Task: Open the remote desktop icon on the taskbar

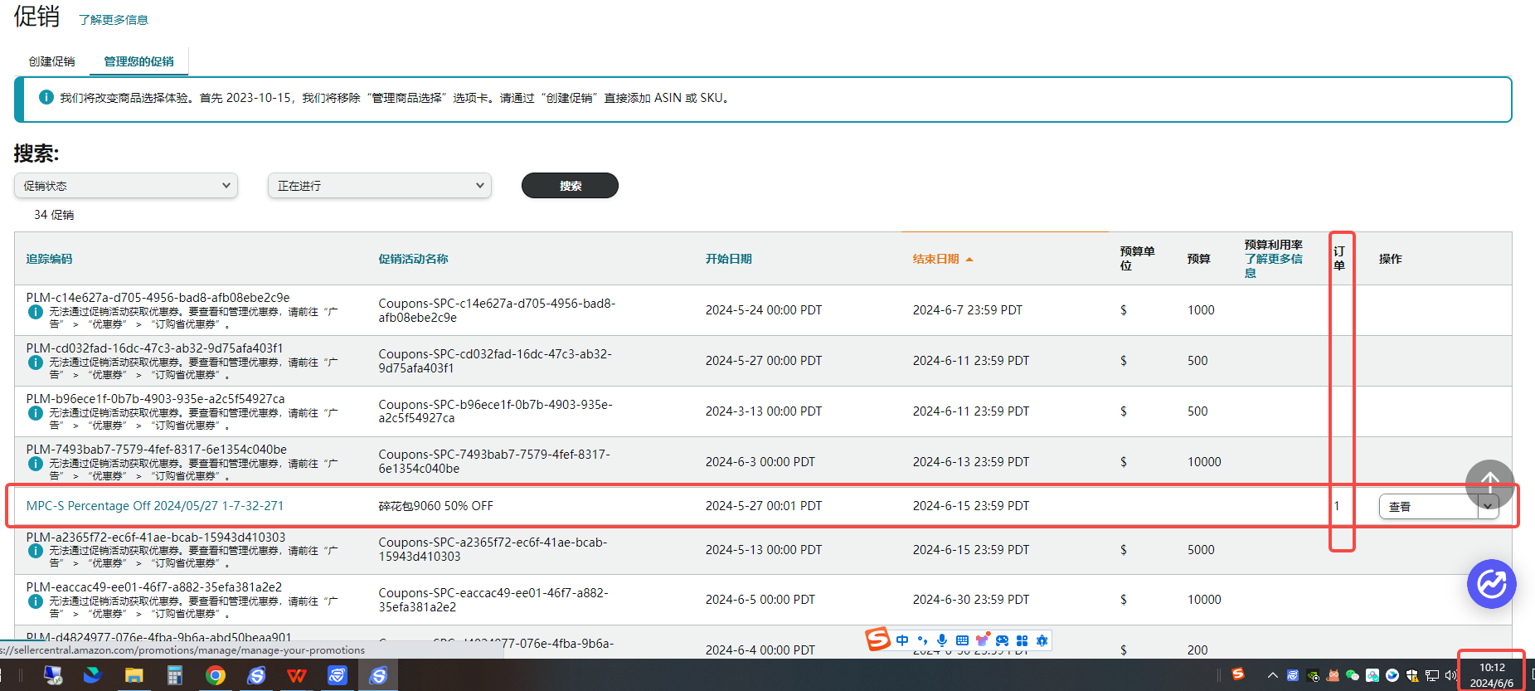Action: click(x=53, y=675)
